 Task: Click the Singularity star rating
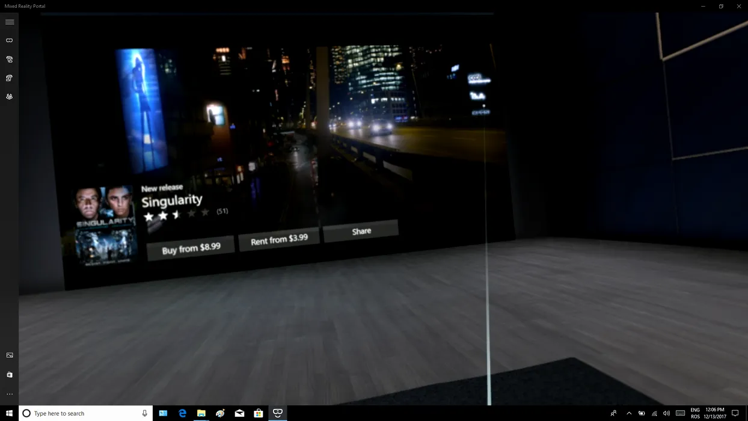click(177, 214)
